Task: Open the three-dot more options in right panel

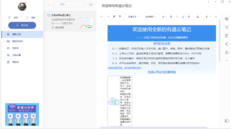Action: tap(226, 61)
